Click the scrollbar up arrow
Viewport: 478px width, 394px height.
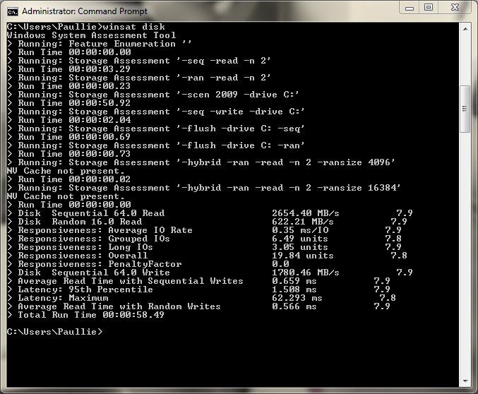pyautogui.click(x=465, y=28)
